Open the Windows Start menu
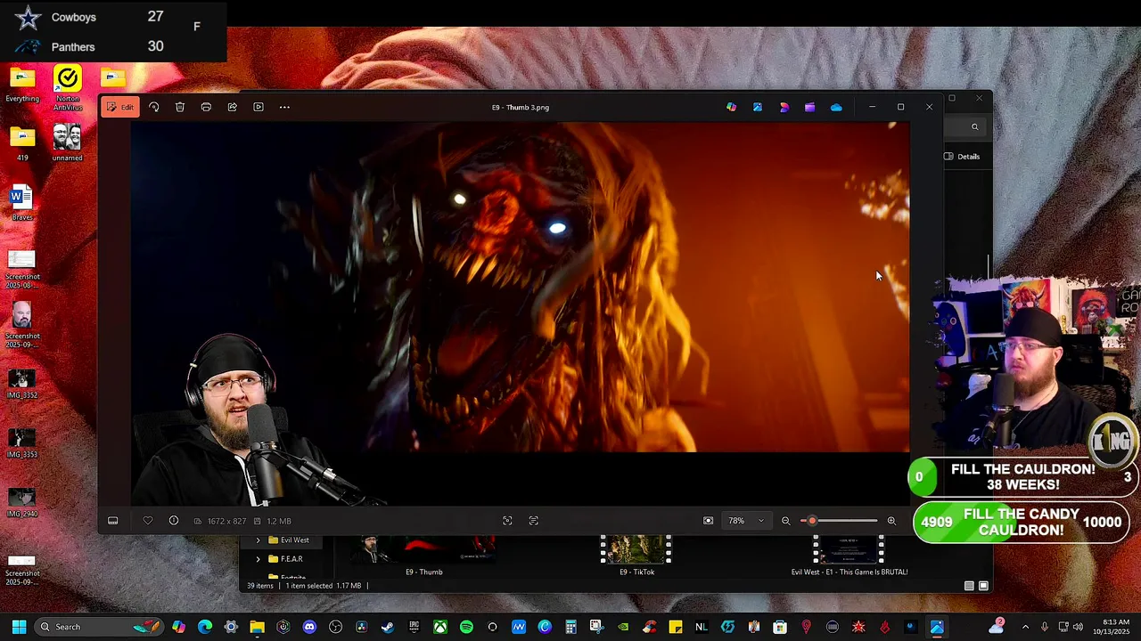1141x641 pixels. [x=19, y=627]
